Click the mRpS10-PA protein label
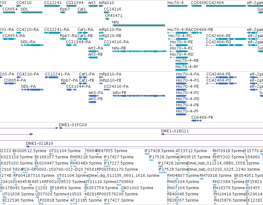 click(110, 74)
